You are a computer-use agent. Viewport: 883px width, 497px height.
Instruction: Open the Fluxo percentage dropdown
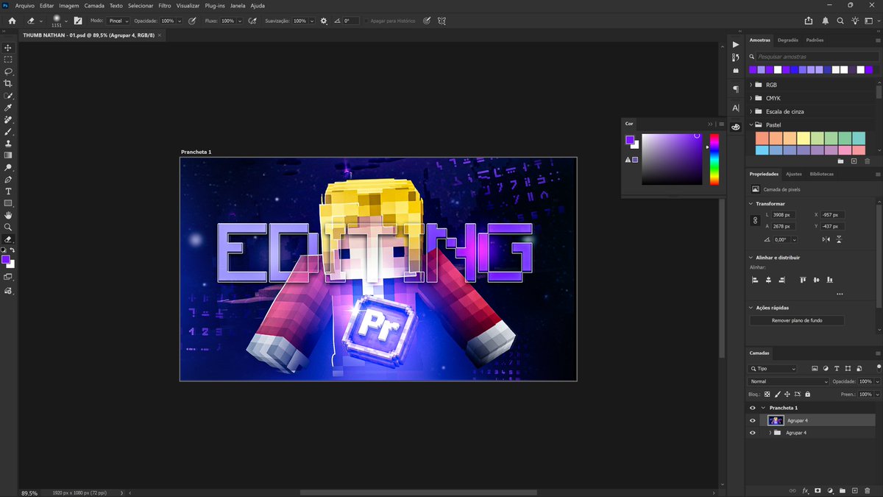coord(239,21)
